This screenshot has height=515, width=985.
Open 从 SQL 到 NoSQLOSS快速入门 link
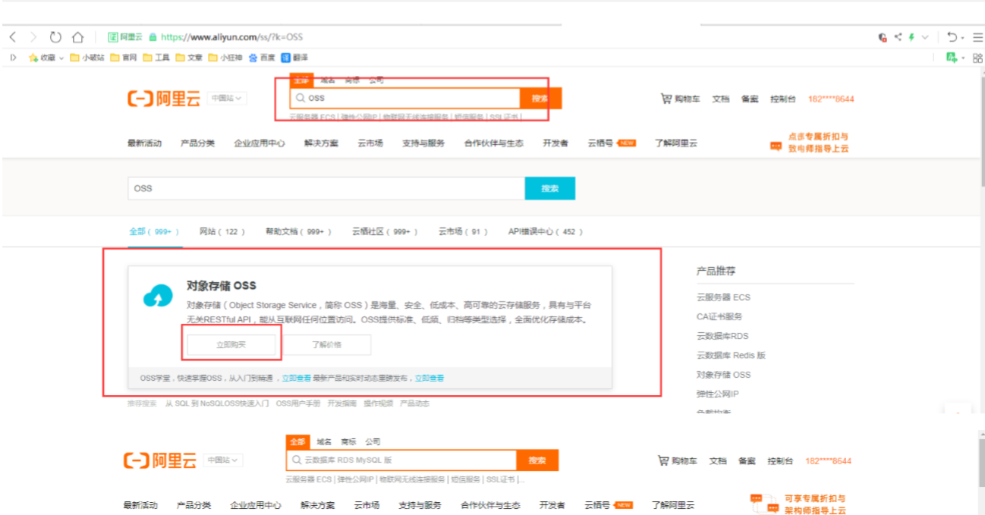[217, 404]
